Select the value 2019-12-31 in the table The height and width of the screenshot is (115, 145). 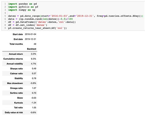[x=31, y=39]
